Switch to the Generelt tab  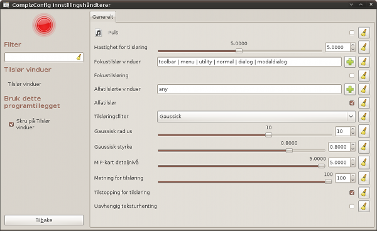tap(102, 17)
